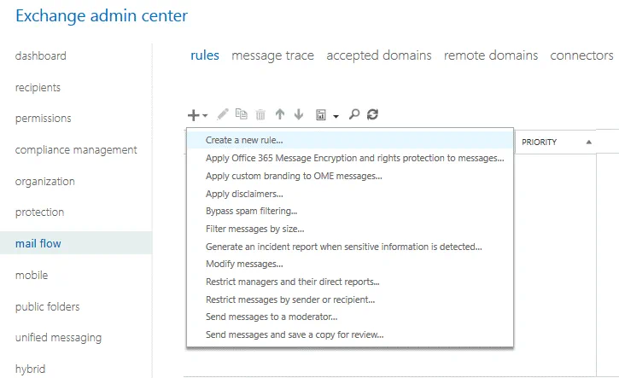Click the delete rule trash icon
This screenshot has width=619, height=378.
click(260, 113)
